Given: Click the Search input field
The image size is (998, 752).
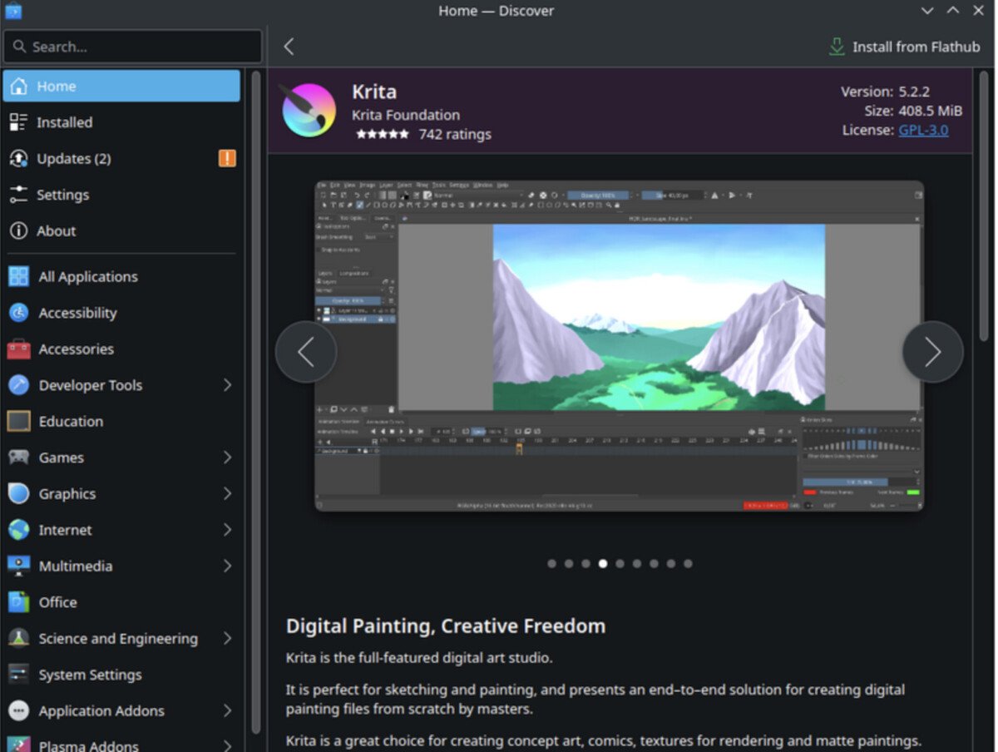Looking at the screenshot, I should click(133, 47).
